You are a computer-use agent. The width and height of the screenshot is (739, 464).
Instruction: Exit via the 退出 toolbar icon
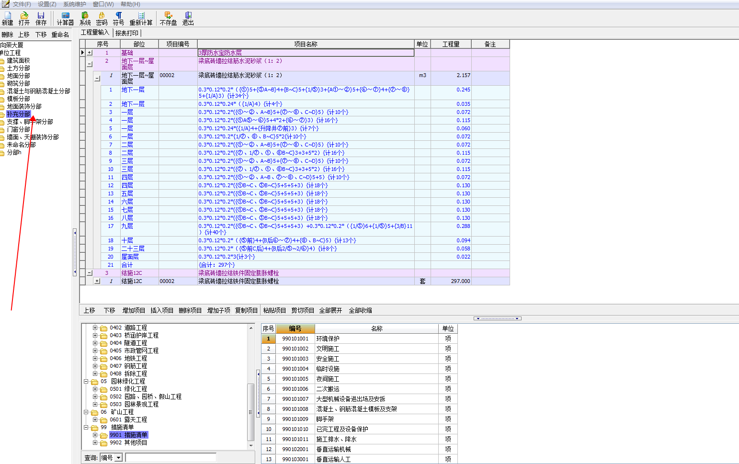(x=188, y=19)
